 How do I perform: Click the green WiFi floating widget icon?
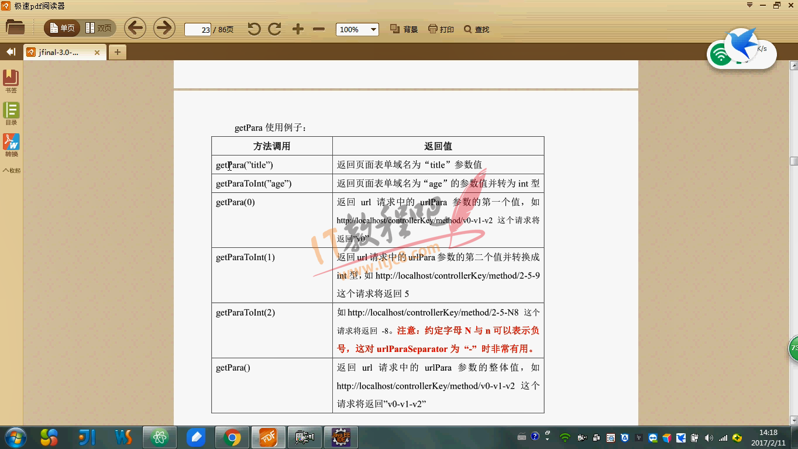[721, 55]
